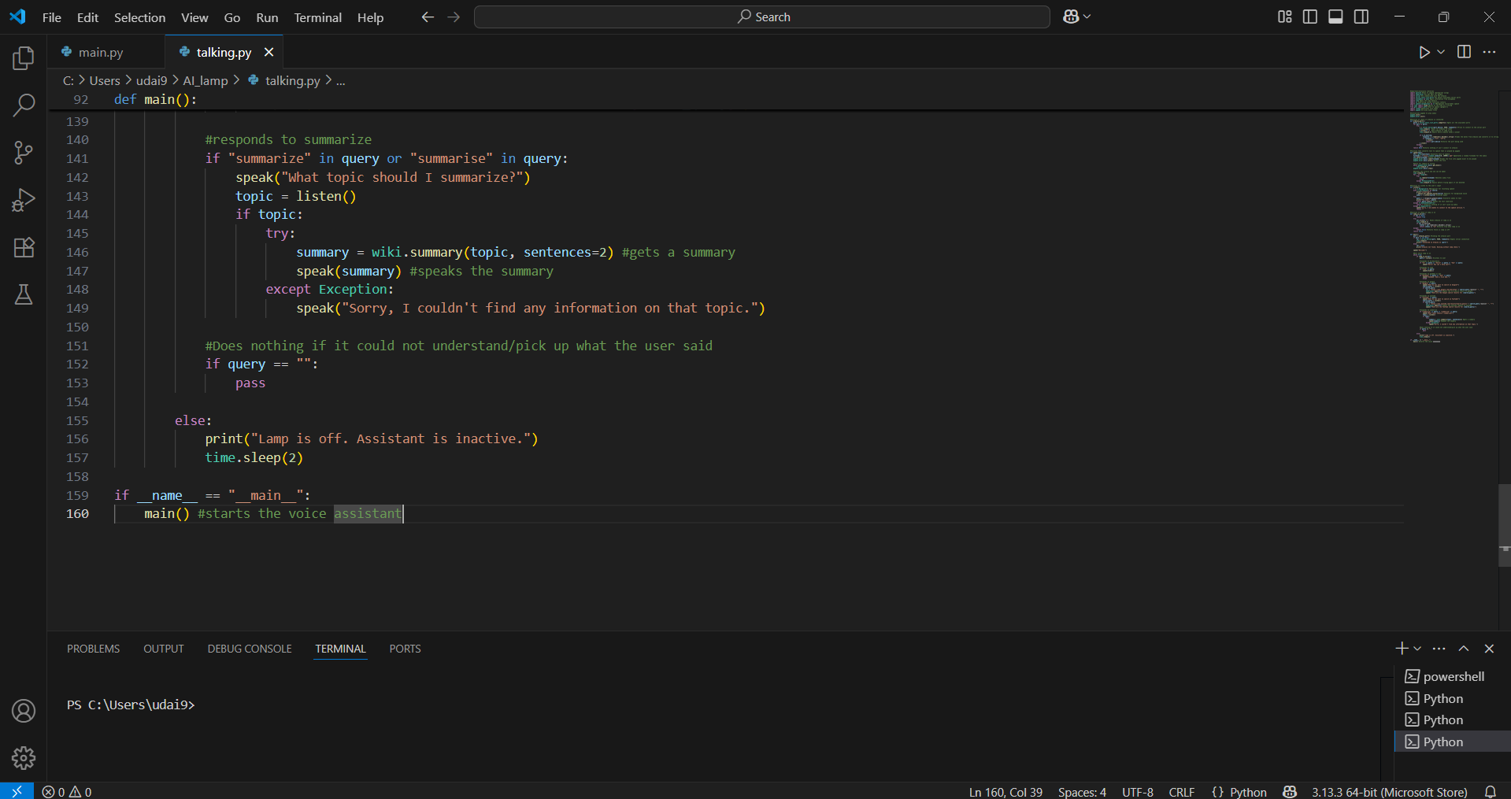This screenshot has height=799, width=1511.
Task: Open the File menu
Action: coord(52,17)
